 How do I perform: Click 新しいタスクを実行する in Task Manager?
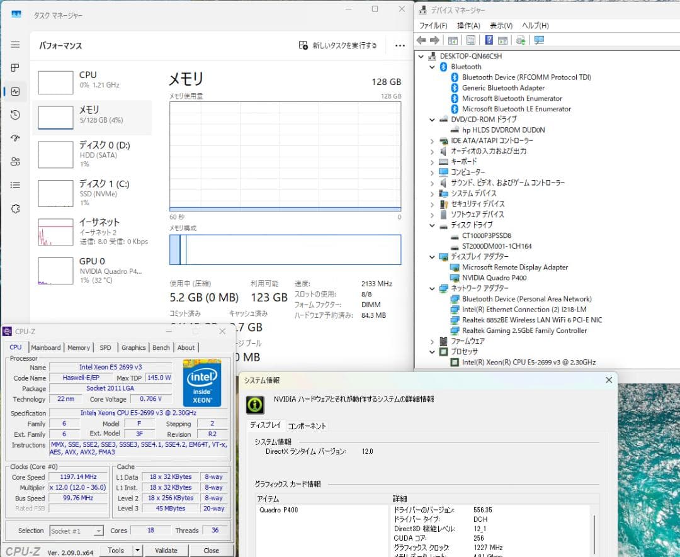click(x=337, y=45)
